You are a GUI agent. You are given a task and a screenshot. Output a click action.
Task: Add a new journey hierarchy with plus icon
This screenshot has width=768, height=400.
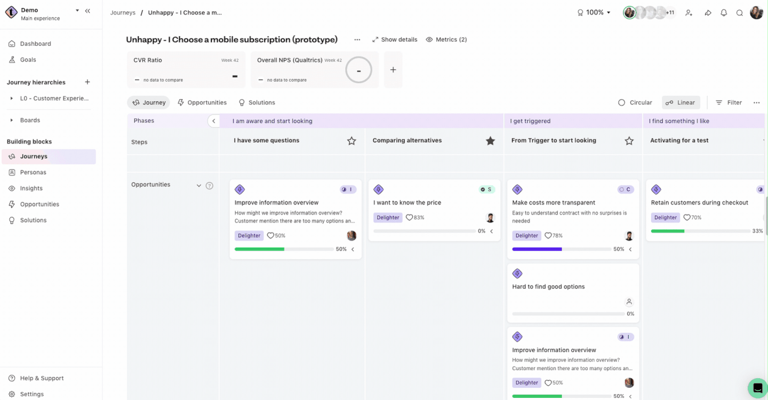(87, 82)
